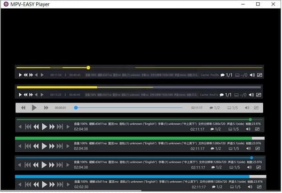This screenshot has height=193, width=282.
Task: Skip to previous file in blue knob-seekbar skin
Action: pos(28,165)
